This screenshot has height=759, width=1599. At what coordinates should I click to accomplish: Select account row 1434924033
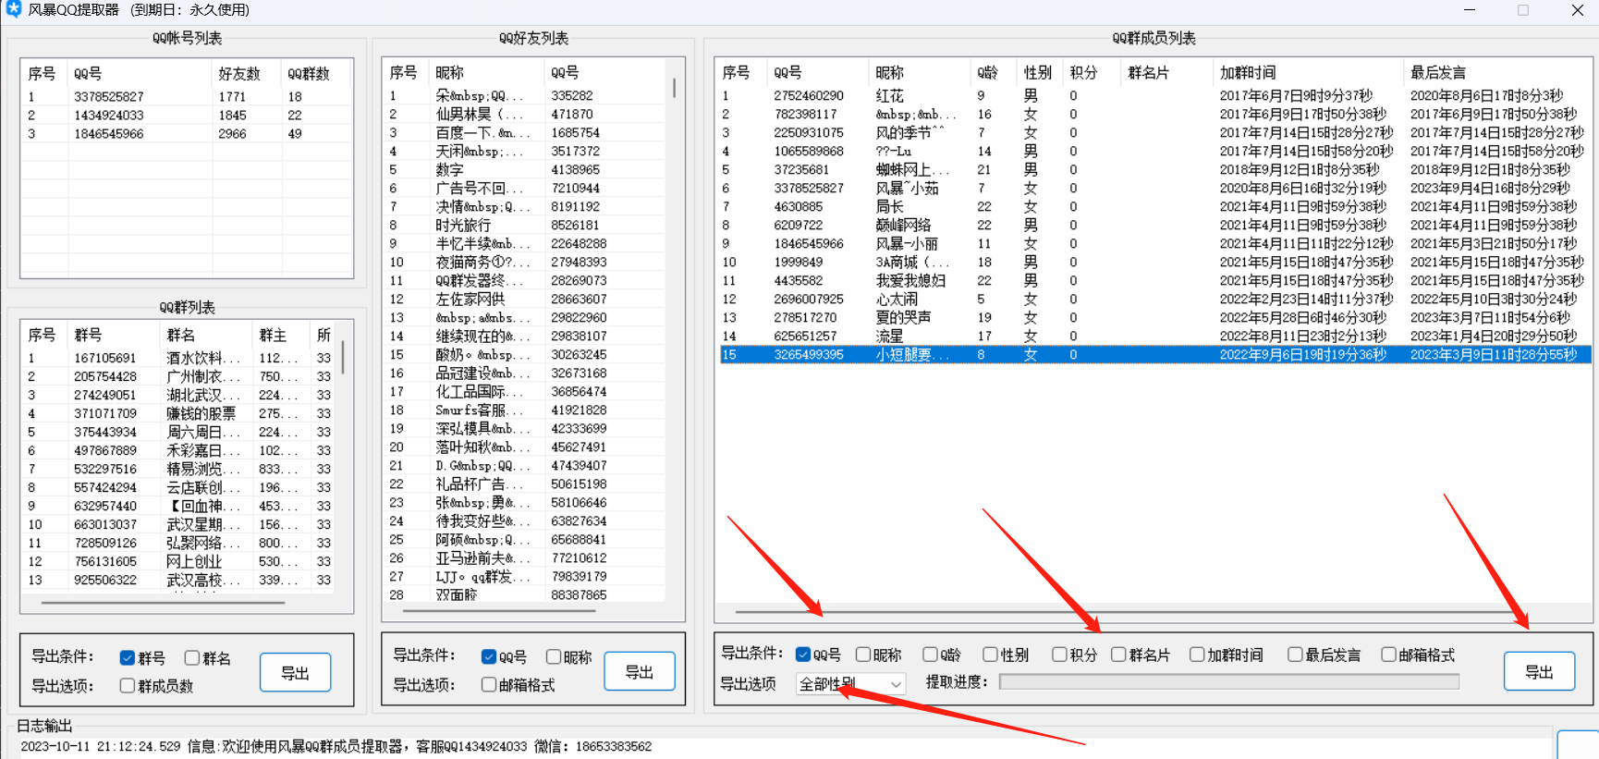[187, 115]
